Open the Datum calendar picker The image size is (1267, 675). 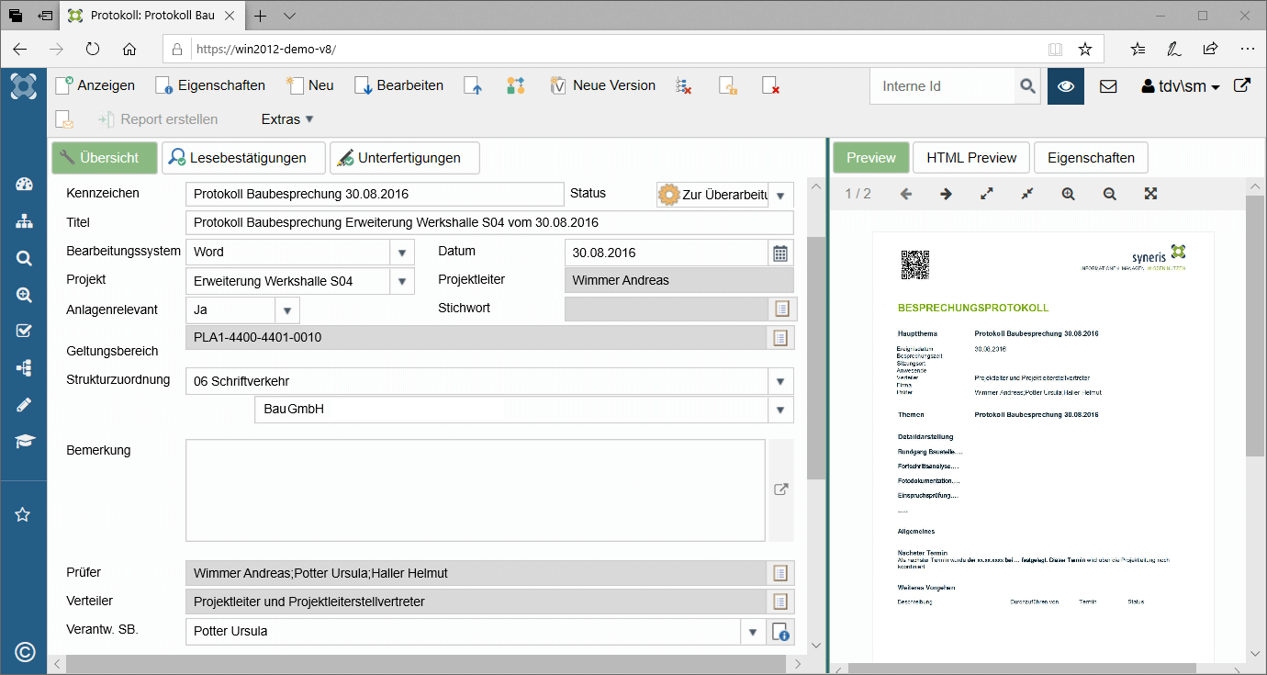click(780, 253)
